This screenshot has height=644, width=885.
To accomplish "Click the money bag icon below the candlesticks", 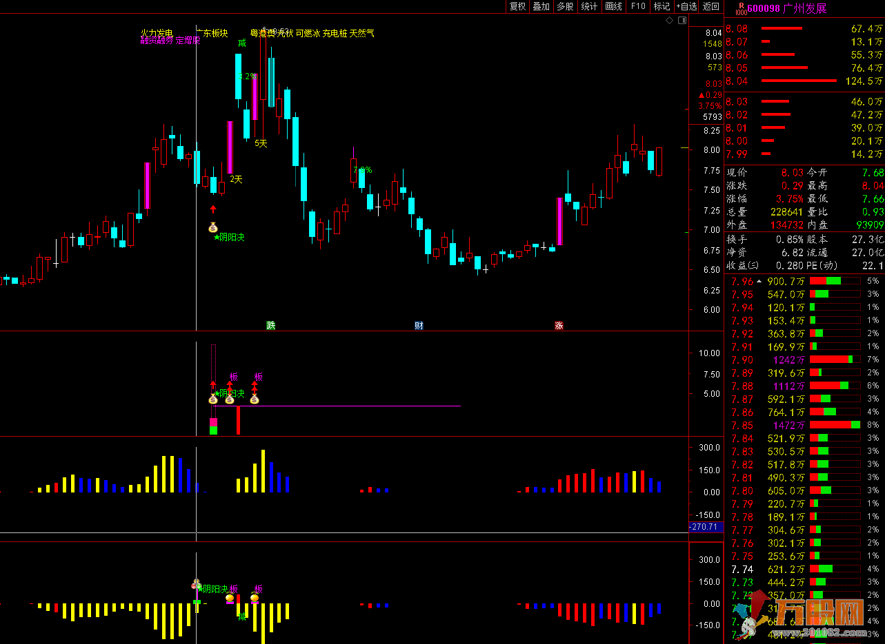I will pos(213,227).
